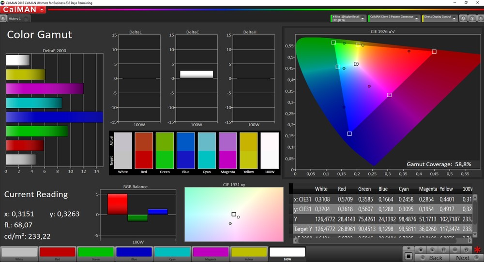Click the large black square pattern button
The width and height of the screenshot is (484, 262).
(x=408, y=256)
